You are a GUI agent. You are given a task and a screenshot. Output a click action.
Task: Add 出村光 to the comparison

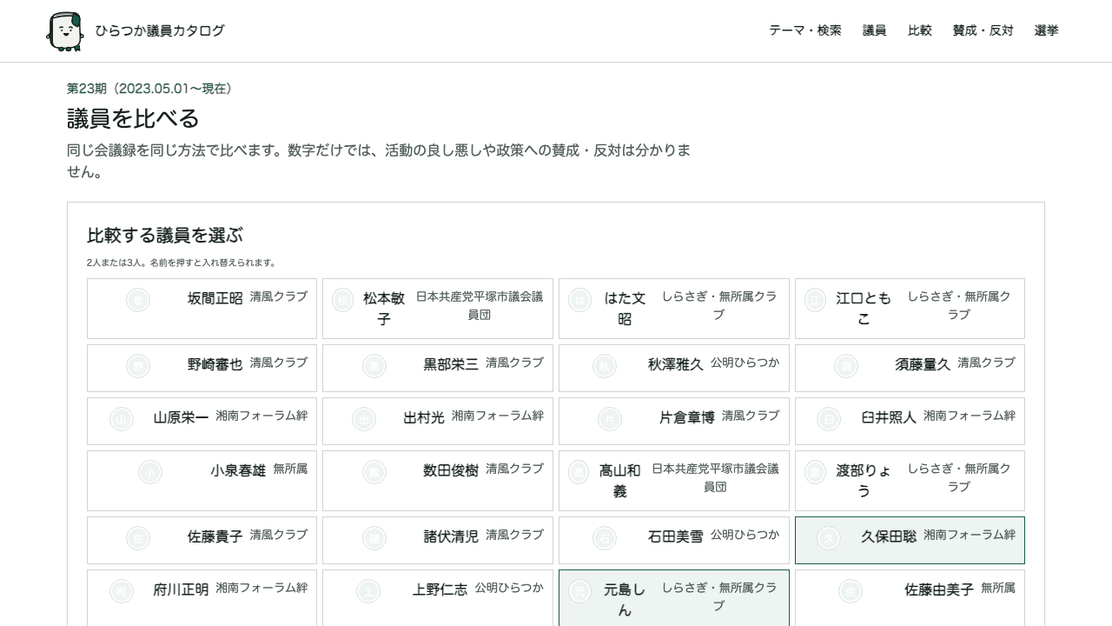[438, 422]
